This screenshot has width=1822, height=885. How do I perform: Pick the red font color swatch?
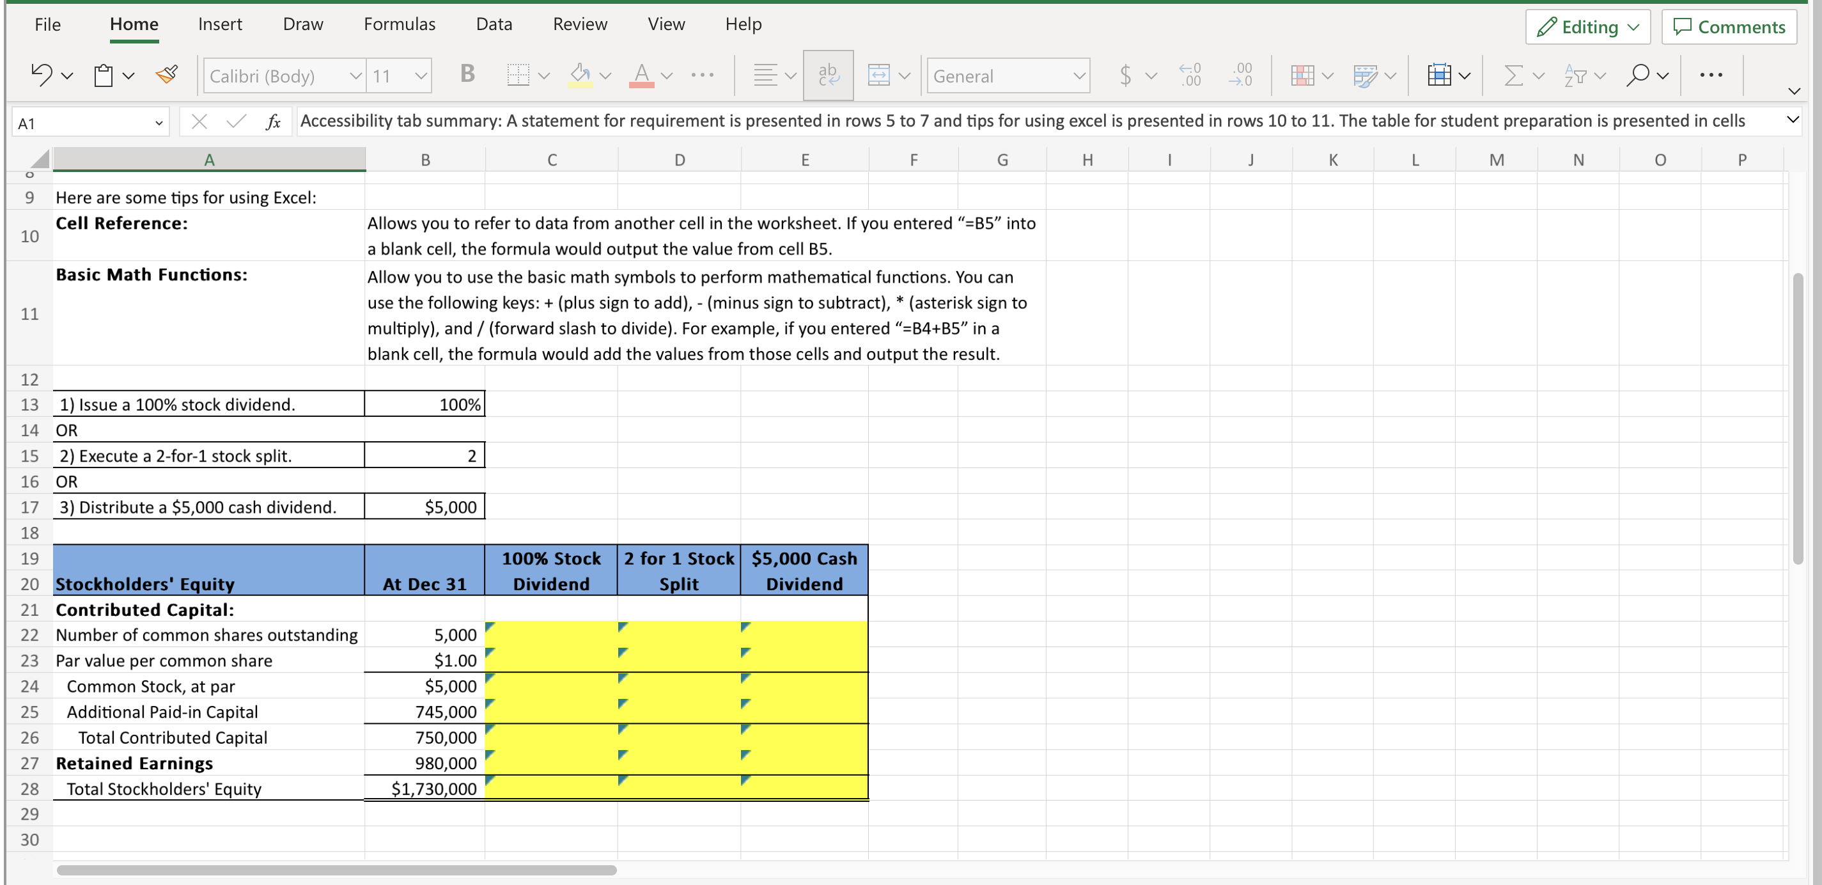642,84
